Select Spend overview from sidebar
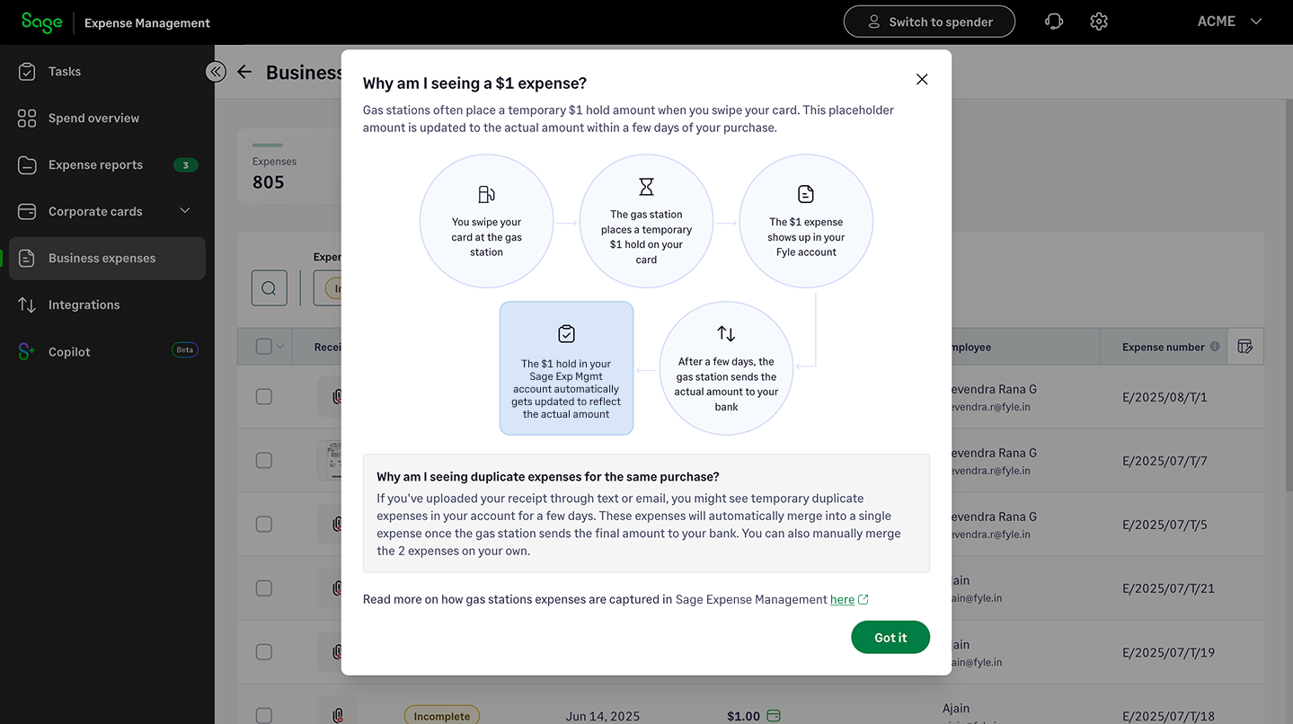This screenshot has height=724, width=1293. tap(93, 118)
